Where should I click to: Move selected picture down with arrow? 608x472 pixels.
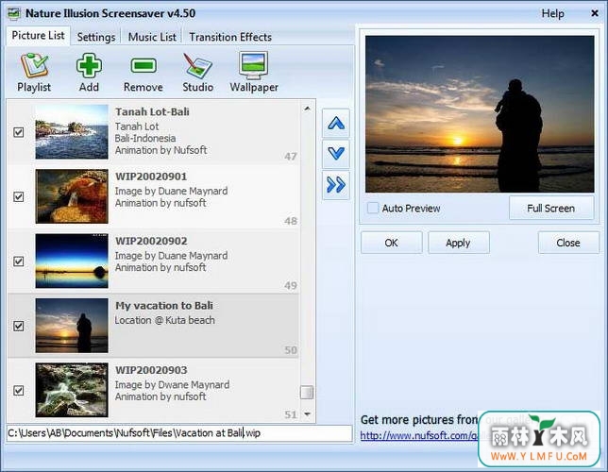[336, 154]
